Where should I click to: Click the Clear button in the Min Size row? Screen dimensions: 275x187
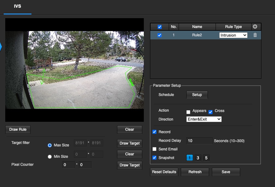coord(130,154)
